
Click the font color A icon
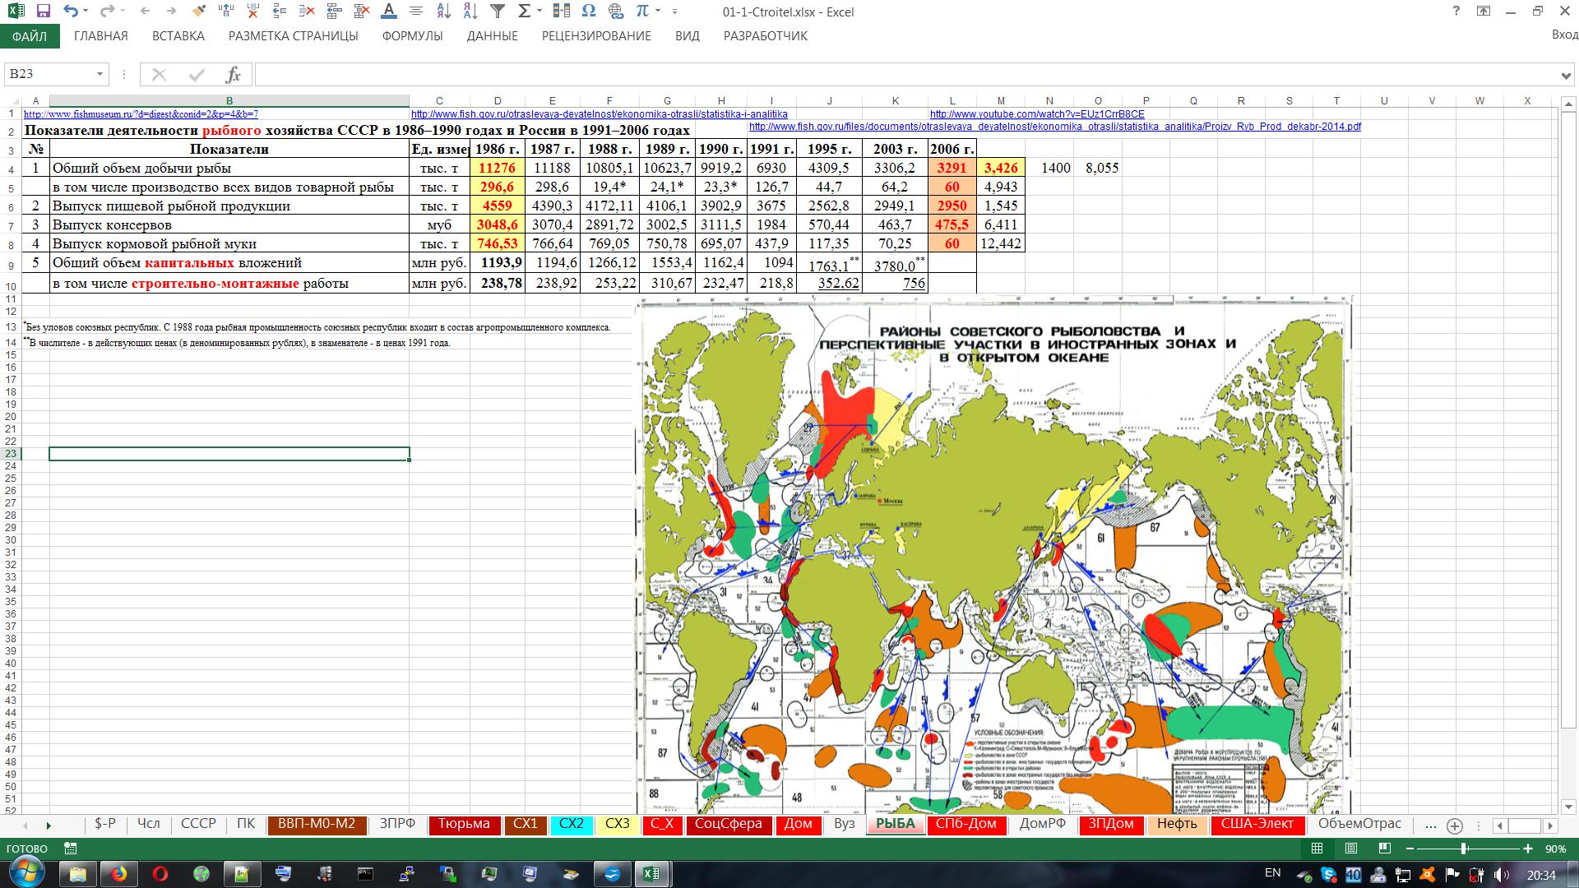389,12
